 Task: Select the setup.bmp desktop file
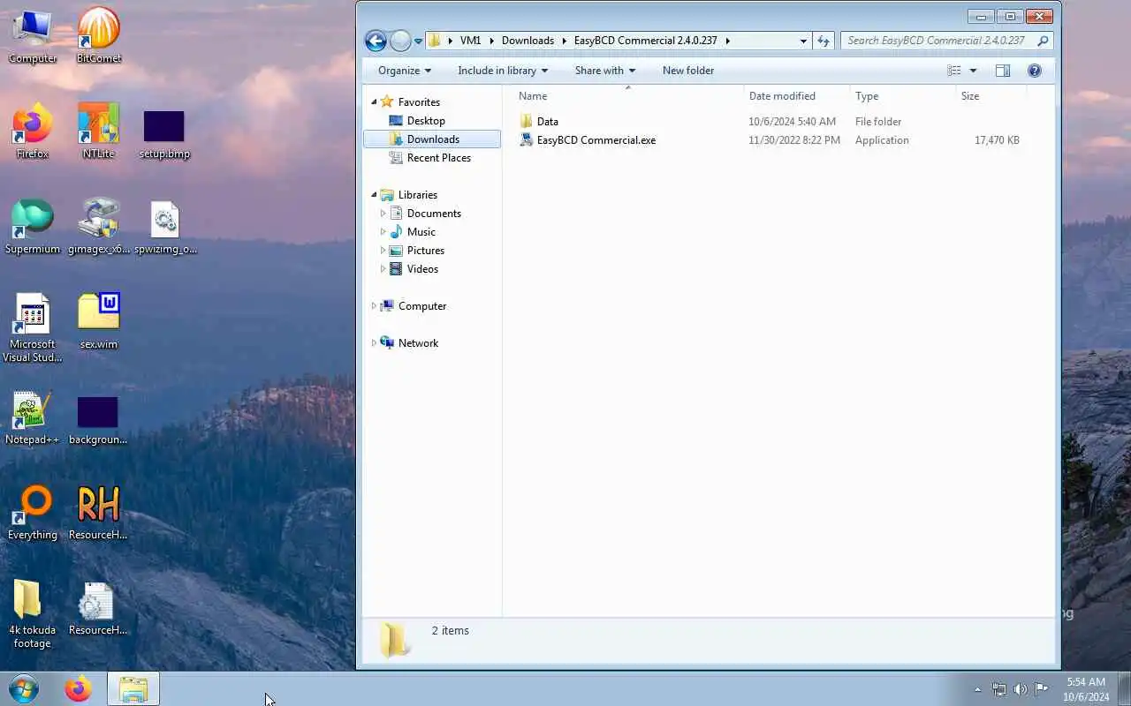164,134
